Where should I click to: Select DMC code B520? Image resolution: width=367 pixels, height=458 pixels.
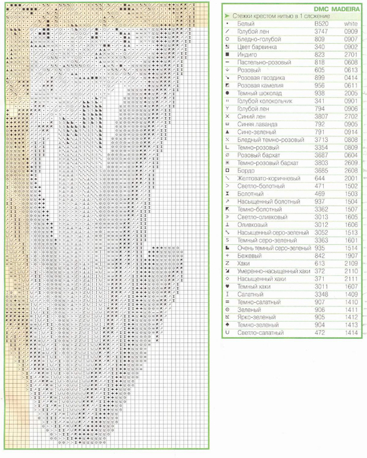point(321,24)
